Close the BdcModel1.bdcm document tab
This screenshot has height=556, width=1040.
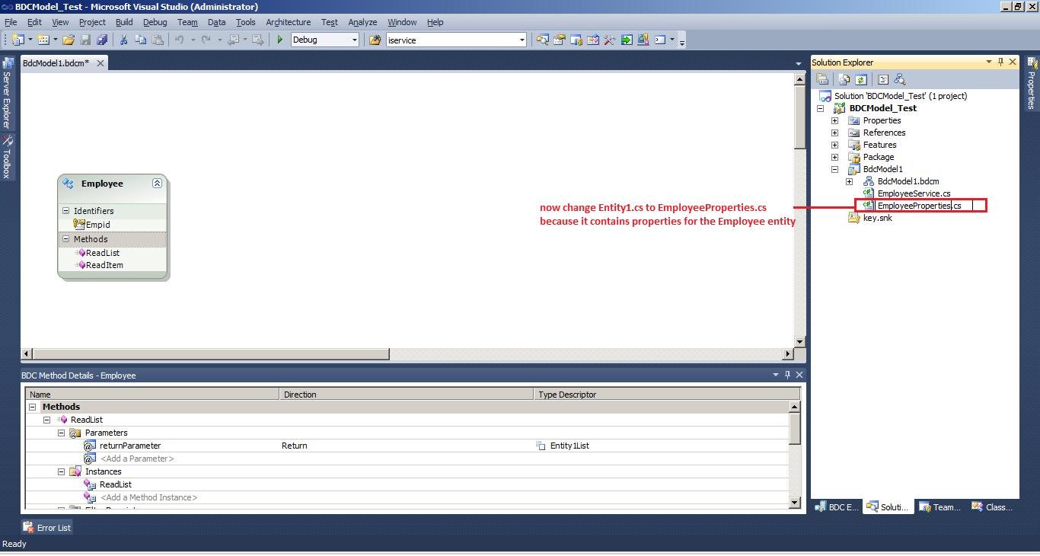tap(100, 63)
